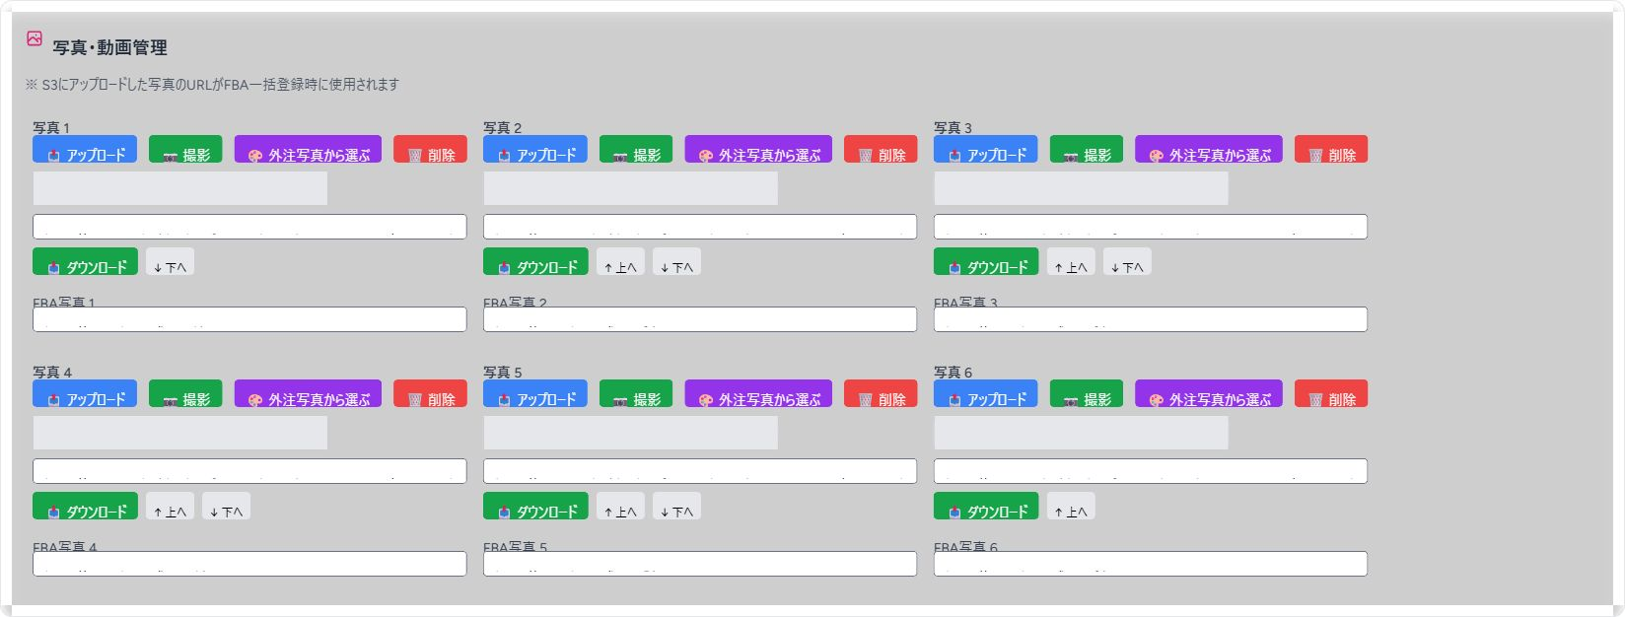Move 写真 1 down with ↓下へ
Screen dimensions: 1625x617
click(x=170, y=262)
